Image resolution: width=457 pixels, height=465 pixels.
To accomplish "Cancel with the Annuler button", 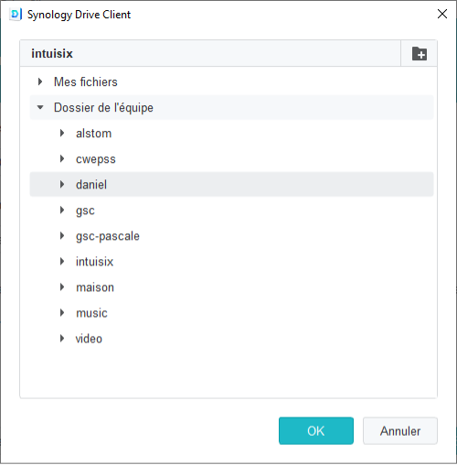I will click(400, 430).
